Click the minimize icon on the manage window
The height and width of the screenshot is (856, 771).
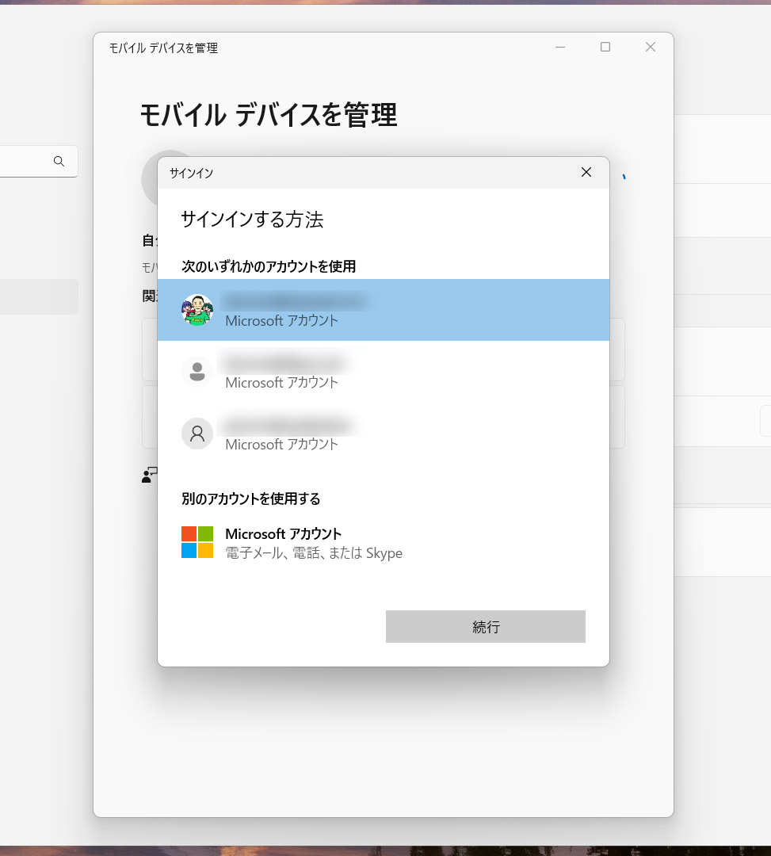point(560,48)
